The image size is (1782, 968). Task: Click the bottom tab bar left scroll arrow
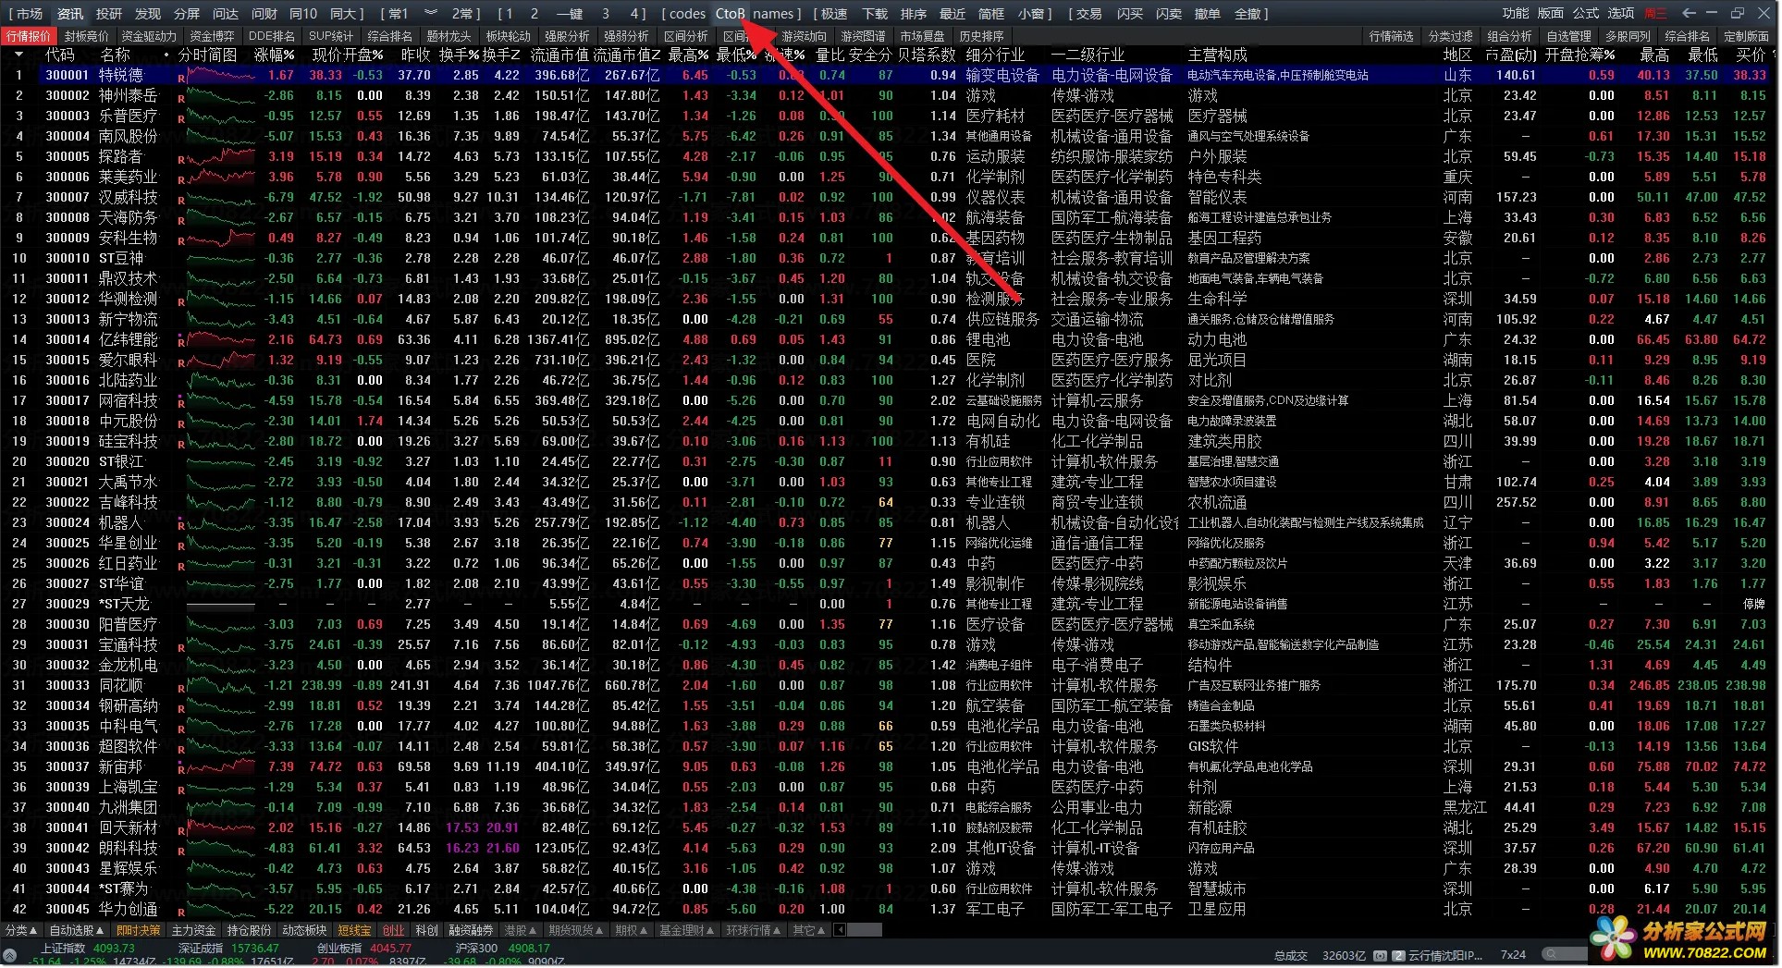pos(841,930)
